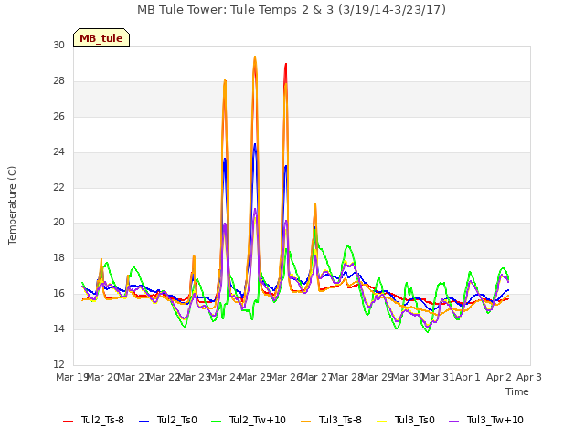
Task: Select the Tul2_Tw+10 legend label
Action: [258, 420]
